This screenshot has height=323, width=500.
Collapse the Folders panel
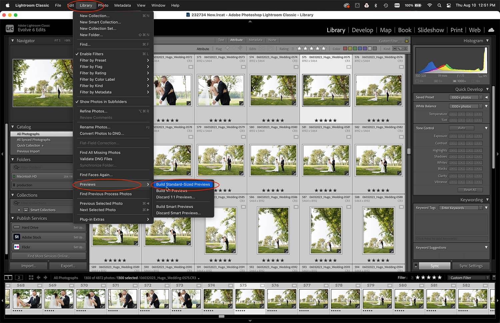pos(13,160)
